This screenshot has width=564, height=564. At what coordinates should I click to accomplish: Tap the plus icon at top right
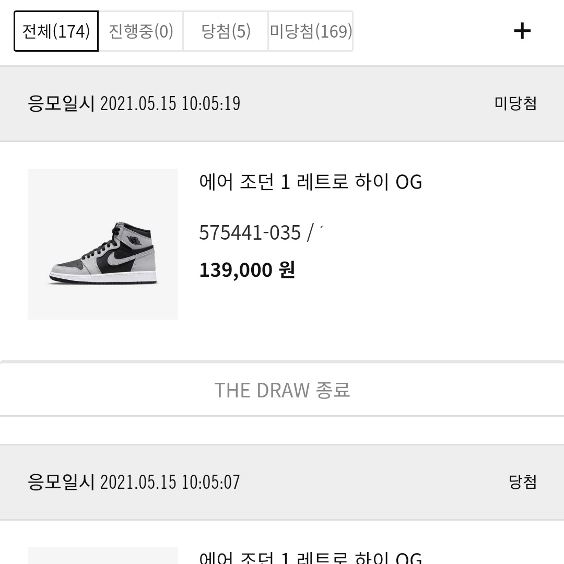point(522,31)
